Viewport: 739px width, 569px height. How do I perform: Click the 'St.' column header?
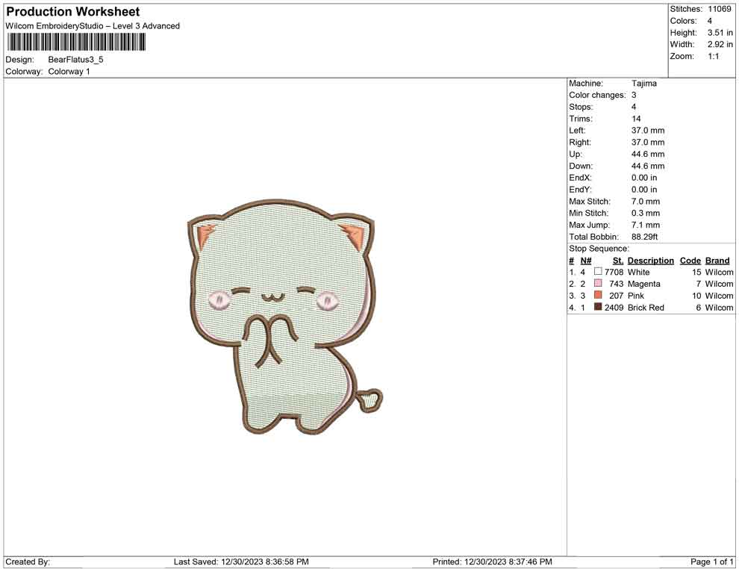(618, 261)
